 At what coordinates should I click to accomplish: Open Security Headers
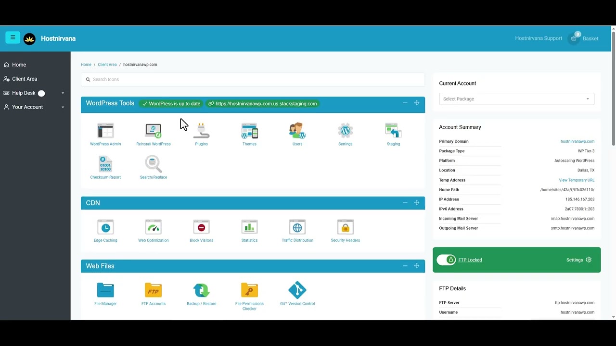345,227
